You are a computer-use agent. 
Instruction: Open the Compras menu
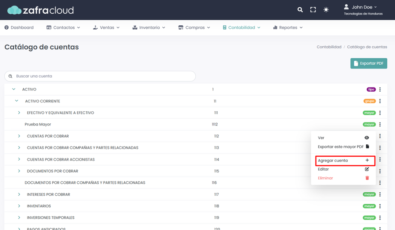pos(194,27)
